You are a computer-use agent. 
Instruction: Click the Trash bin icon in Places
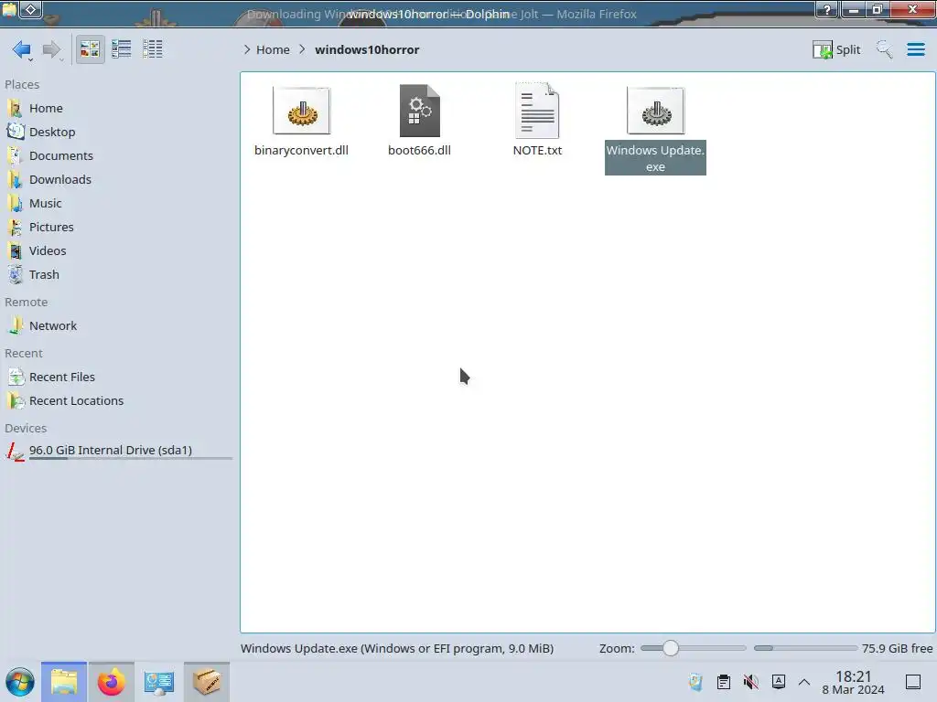pyautogui.click(x=16, y=275)
